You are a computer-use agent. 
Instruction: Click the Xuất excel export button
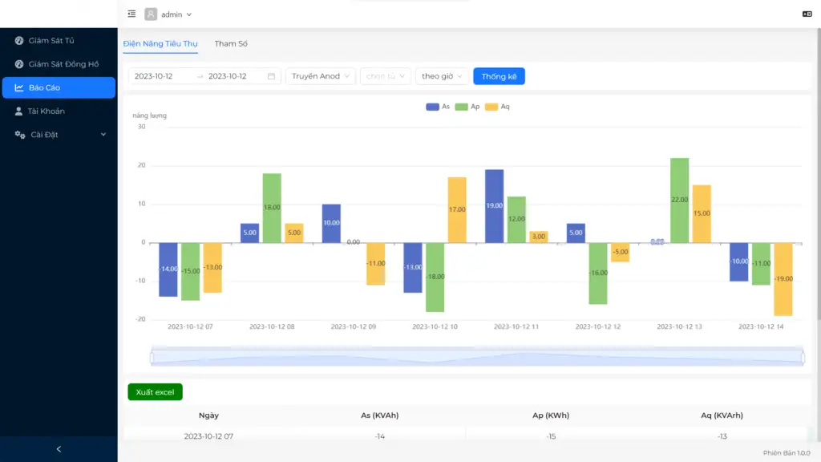pyautogui.click(x=155, y=392)
